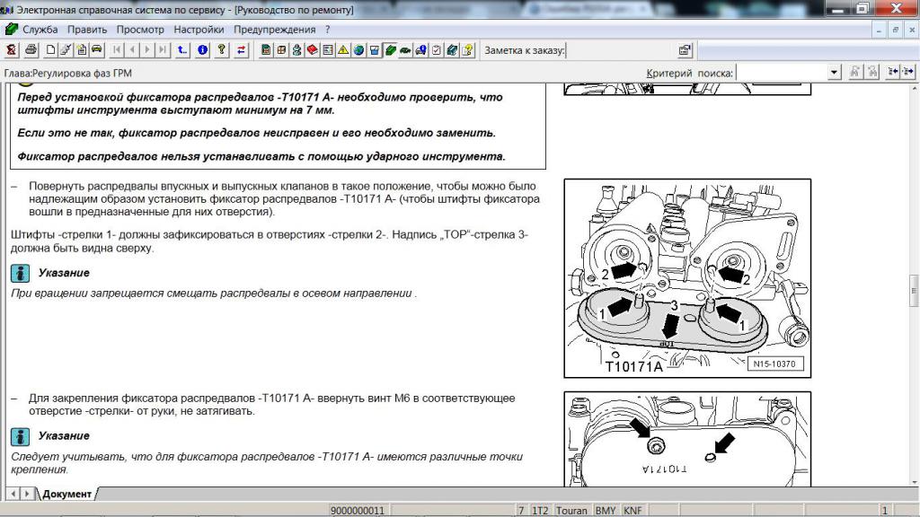Click the blue 't..' toolbar icon
920x517 pixels.
pos(183,50)
